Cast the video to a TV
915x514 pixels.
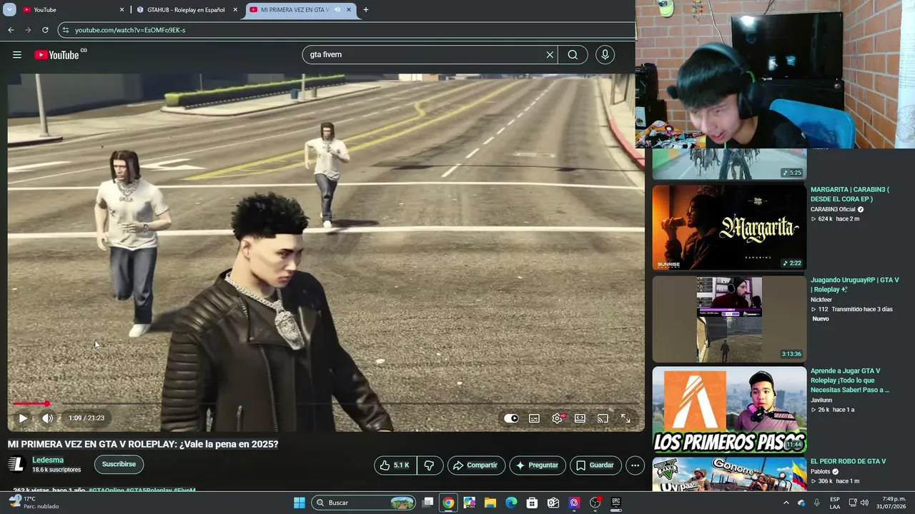[603, 418]
